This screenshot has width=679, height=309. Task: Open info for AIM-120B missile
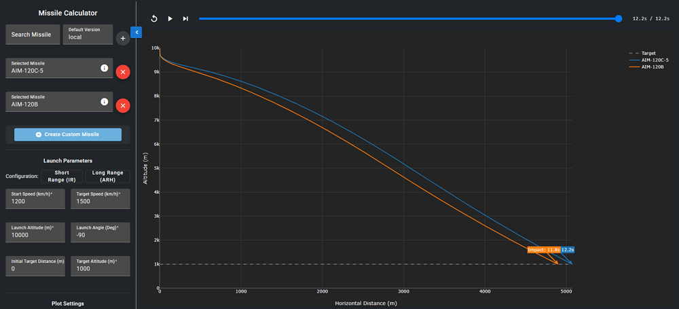(104, 102)
